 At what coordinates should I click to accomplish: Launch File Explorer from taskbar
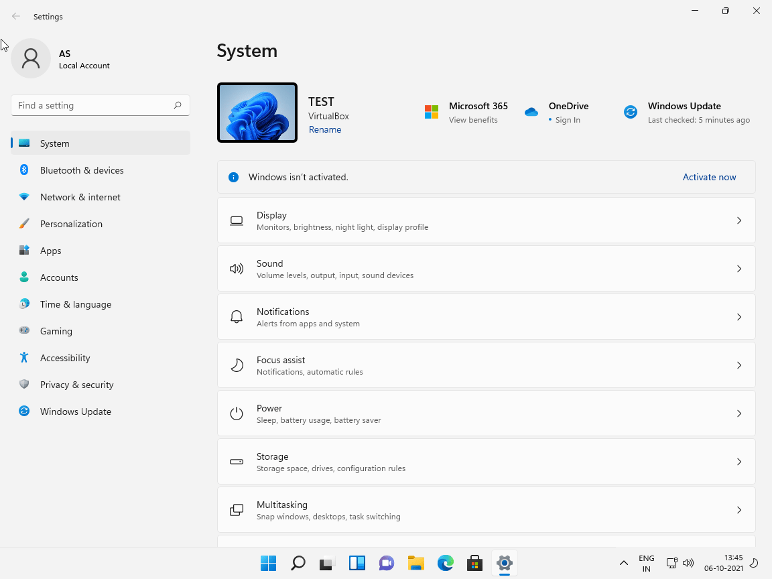[416, 563]
